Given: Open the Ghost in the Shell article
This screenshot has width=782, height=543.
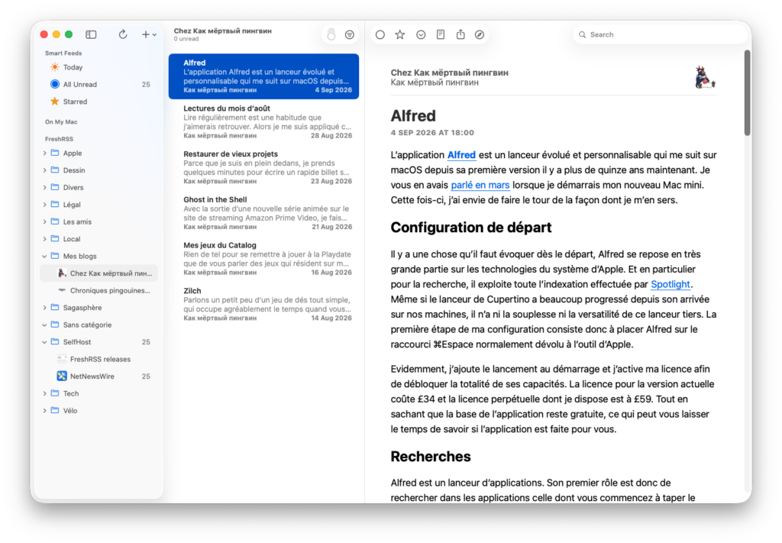Looking at the screenshot, I should (x=263, y=213).
